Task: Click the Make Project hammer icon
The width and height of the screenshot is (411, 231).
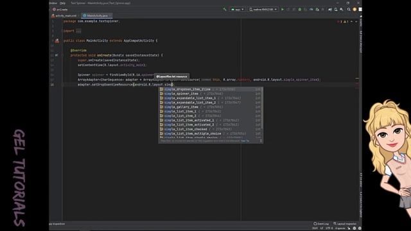Action: (225, 10)
